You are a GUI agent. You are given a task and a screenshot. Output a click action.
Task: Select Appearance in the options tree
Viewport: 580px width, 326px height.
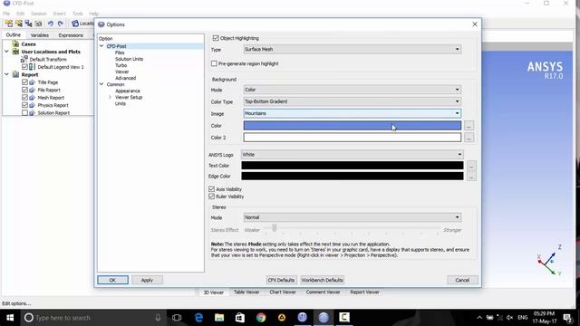coord(128,91)
